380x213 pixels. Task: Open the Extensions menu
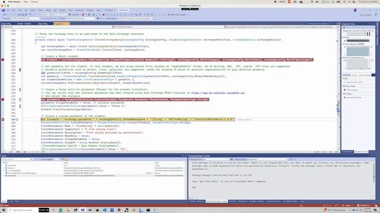pyautogui.click(x=80, y=11)
